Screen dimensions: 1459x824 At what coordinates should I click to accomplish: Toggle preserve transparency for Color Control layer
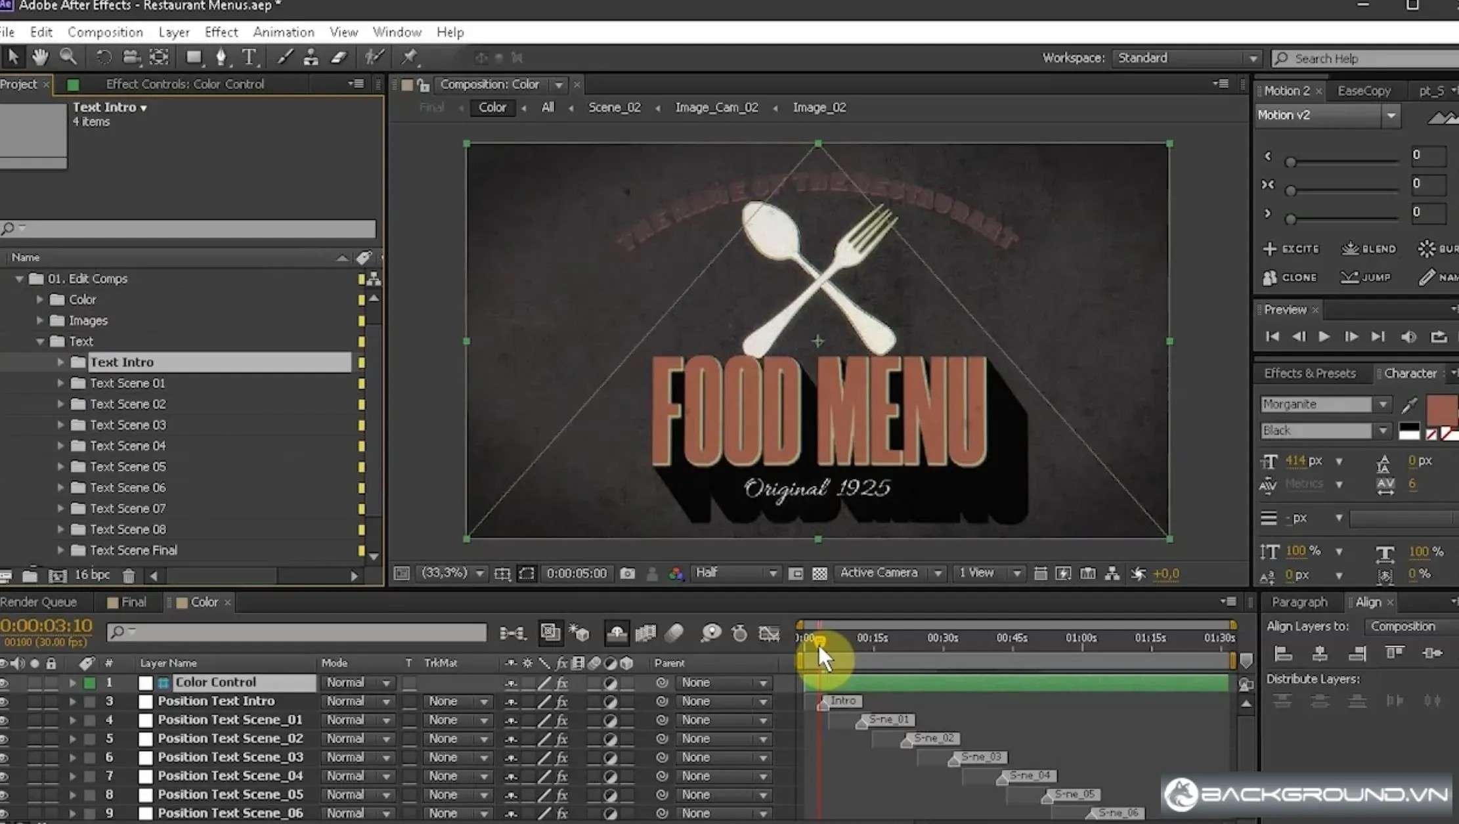pos(409,683)
